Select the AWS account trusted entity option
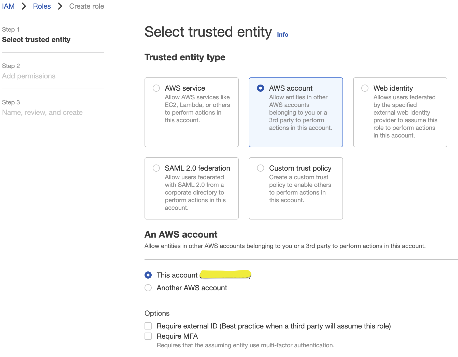 [261, 88]
